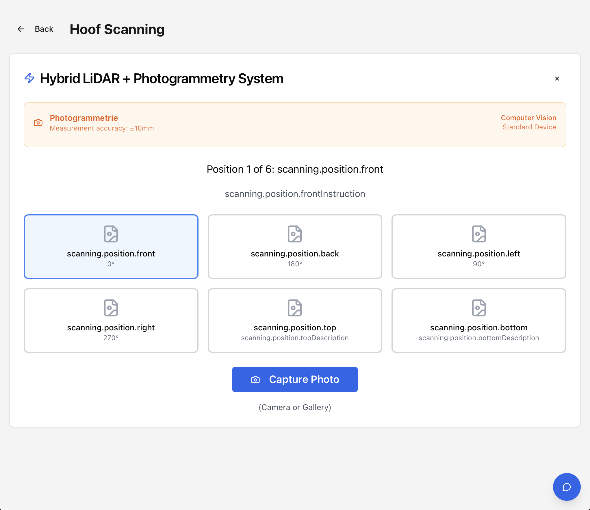The image size is (590, 510).
Task: Click image icon in bottom position card
Action: point(479,308)
